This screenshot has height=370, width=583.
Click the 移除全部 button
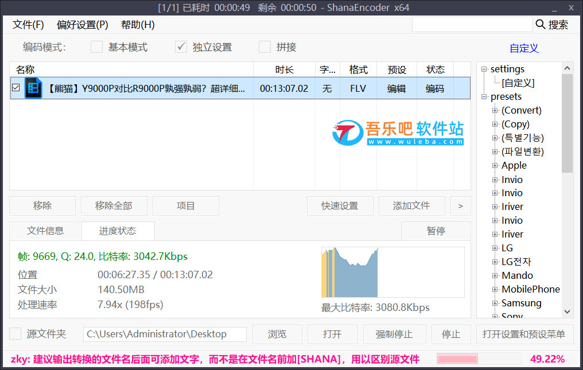114,205
